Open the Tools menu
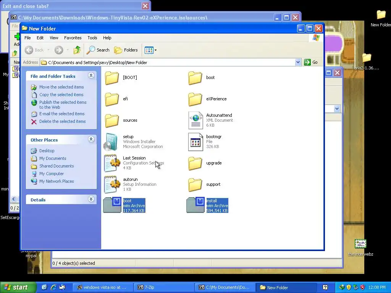 pos(92,38)
